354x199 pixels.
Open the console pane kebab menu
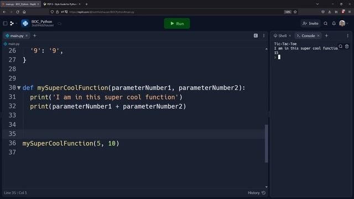point(348,35)
